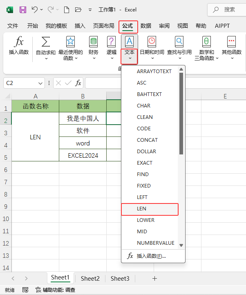Go to the 视图 tab

(183, 26)
